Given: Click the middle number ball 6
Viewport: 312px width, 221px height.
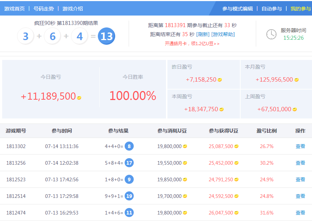Looking at the screenshot, I should [53, 36].
